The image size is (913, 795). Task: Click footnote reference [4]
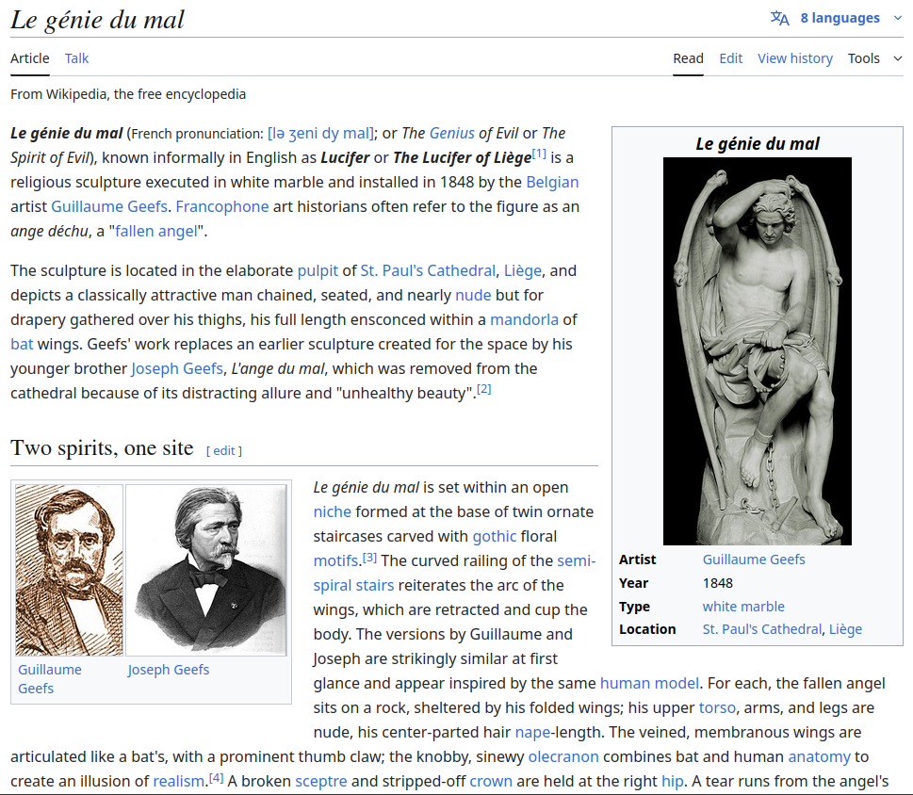tap(216, 777)
